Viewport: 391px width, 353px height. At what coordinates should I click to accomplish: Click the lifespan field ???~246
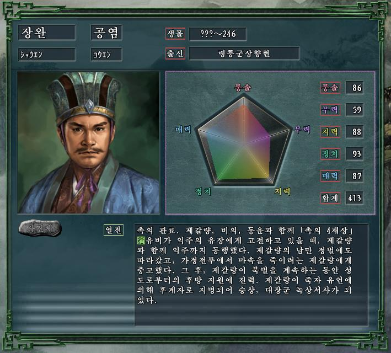point(218,34)
